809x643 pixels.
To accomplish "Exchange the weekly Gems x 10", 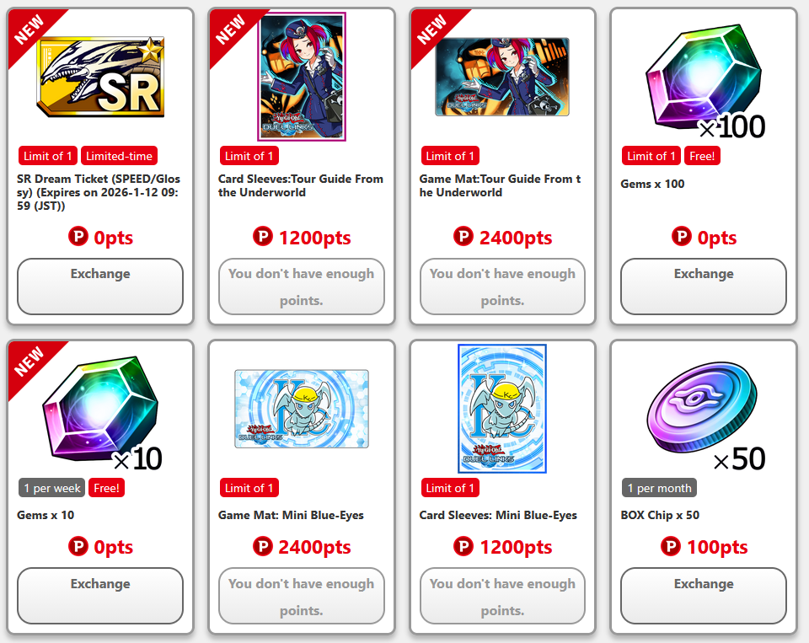I will tap(100, 596).
